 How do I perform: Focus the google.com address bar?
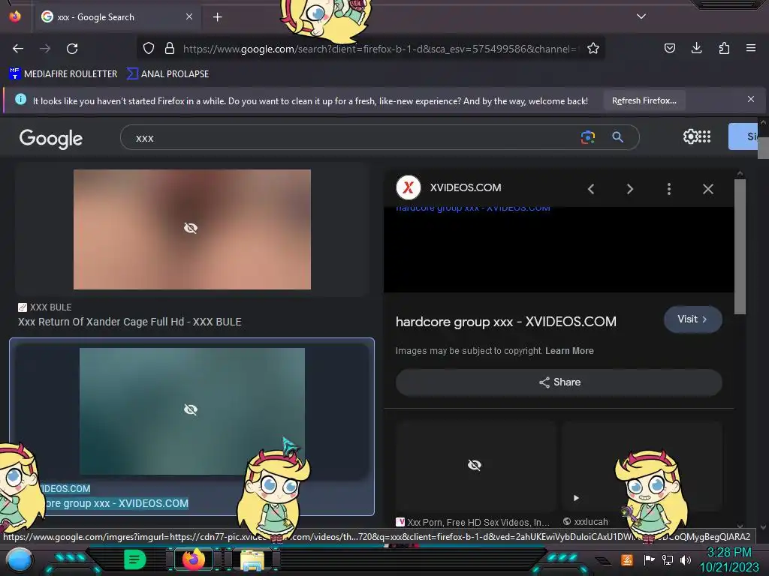pos(379,49)
